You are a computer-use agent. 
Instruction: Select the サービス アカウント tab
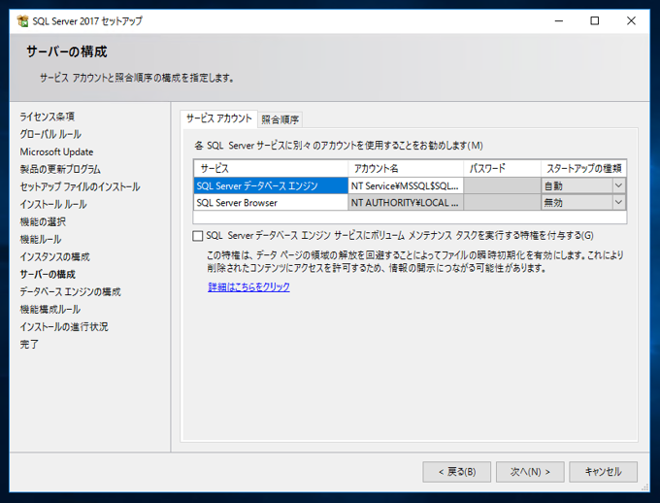[219, 118]
